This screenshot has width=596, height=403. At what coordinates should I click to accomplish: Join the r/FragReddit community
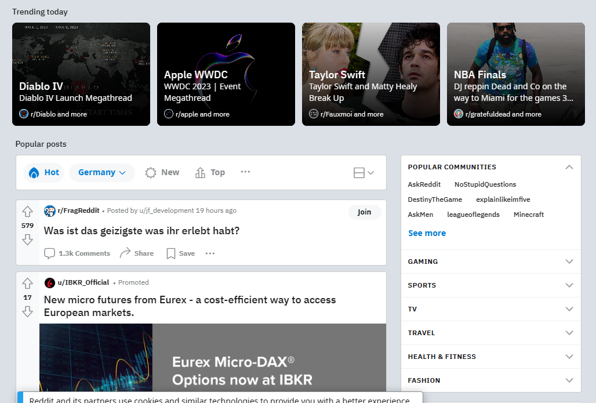click(x=365, y=212)
